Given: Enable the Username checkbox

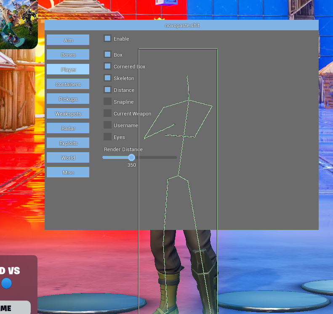Looking at the screenshot, I should (x=108, y=125).
